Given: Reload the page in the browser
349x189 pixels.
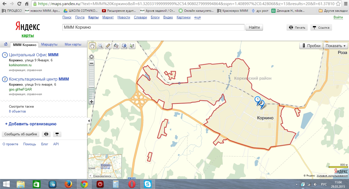Looking at the screenshot, I should pos(19,4).
